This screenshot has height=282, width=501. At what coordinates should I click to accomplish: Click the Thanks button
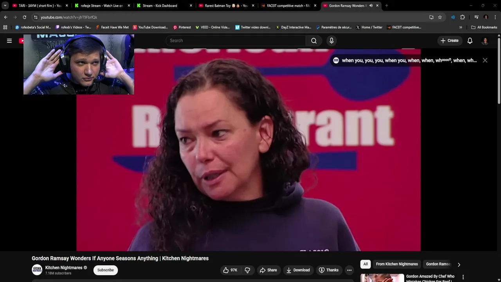(328, 270)
